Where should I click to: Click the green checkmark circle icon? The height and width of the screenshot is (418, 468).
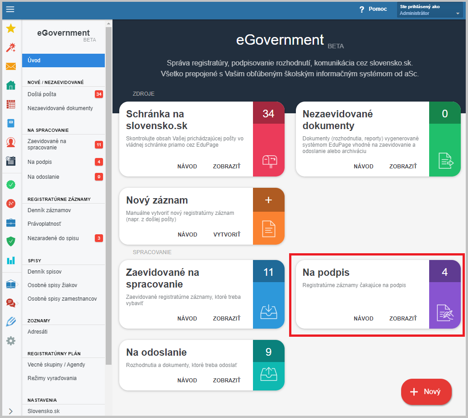point(11,185)
